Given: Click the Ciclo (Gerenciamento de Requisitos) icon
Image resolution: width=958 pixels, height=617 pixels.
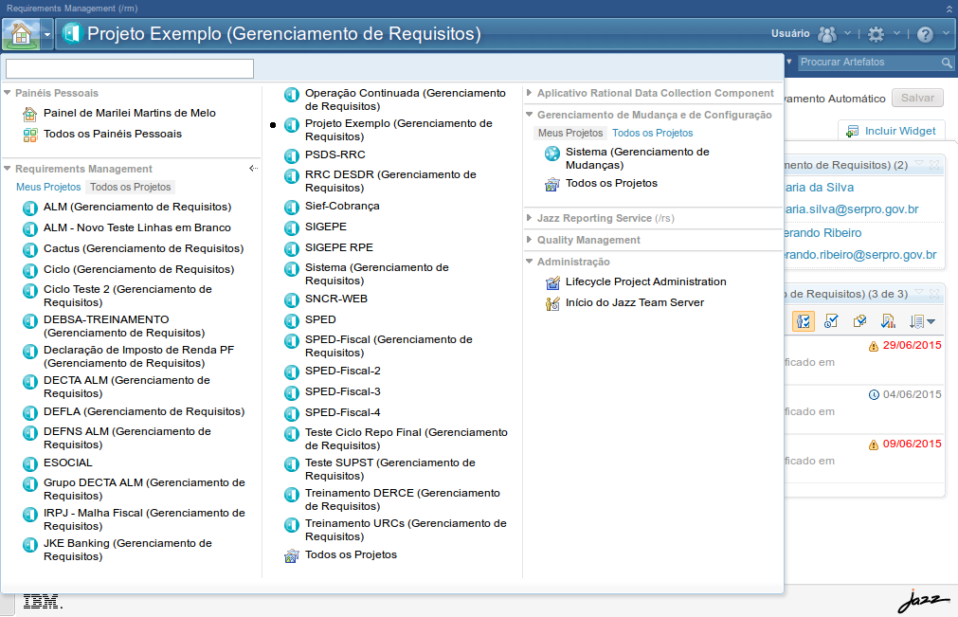Looking at the screenshot, I should (x=30, y=271).
